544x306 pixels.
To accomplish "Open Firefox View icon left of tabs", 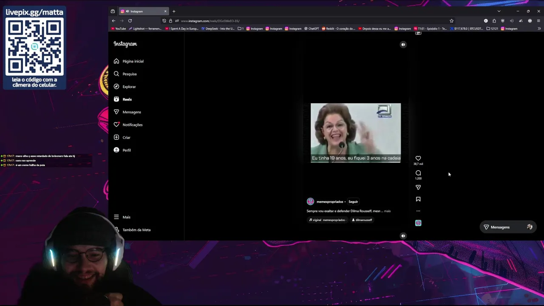I will pyautogui.click(x=113, y=11).
